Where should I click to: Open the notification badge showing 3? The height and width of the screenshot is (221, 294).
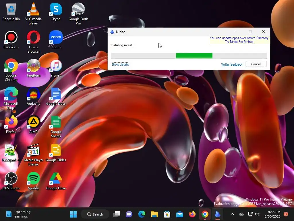point(286,214)
